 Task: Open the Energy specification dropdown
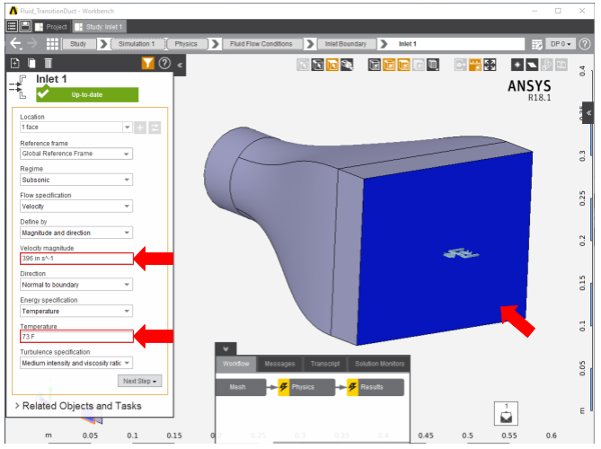76,311
